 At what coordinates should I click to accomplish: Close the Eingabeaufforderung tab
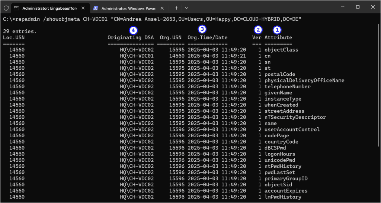click(x=83, y=8)
